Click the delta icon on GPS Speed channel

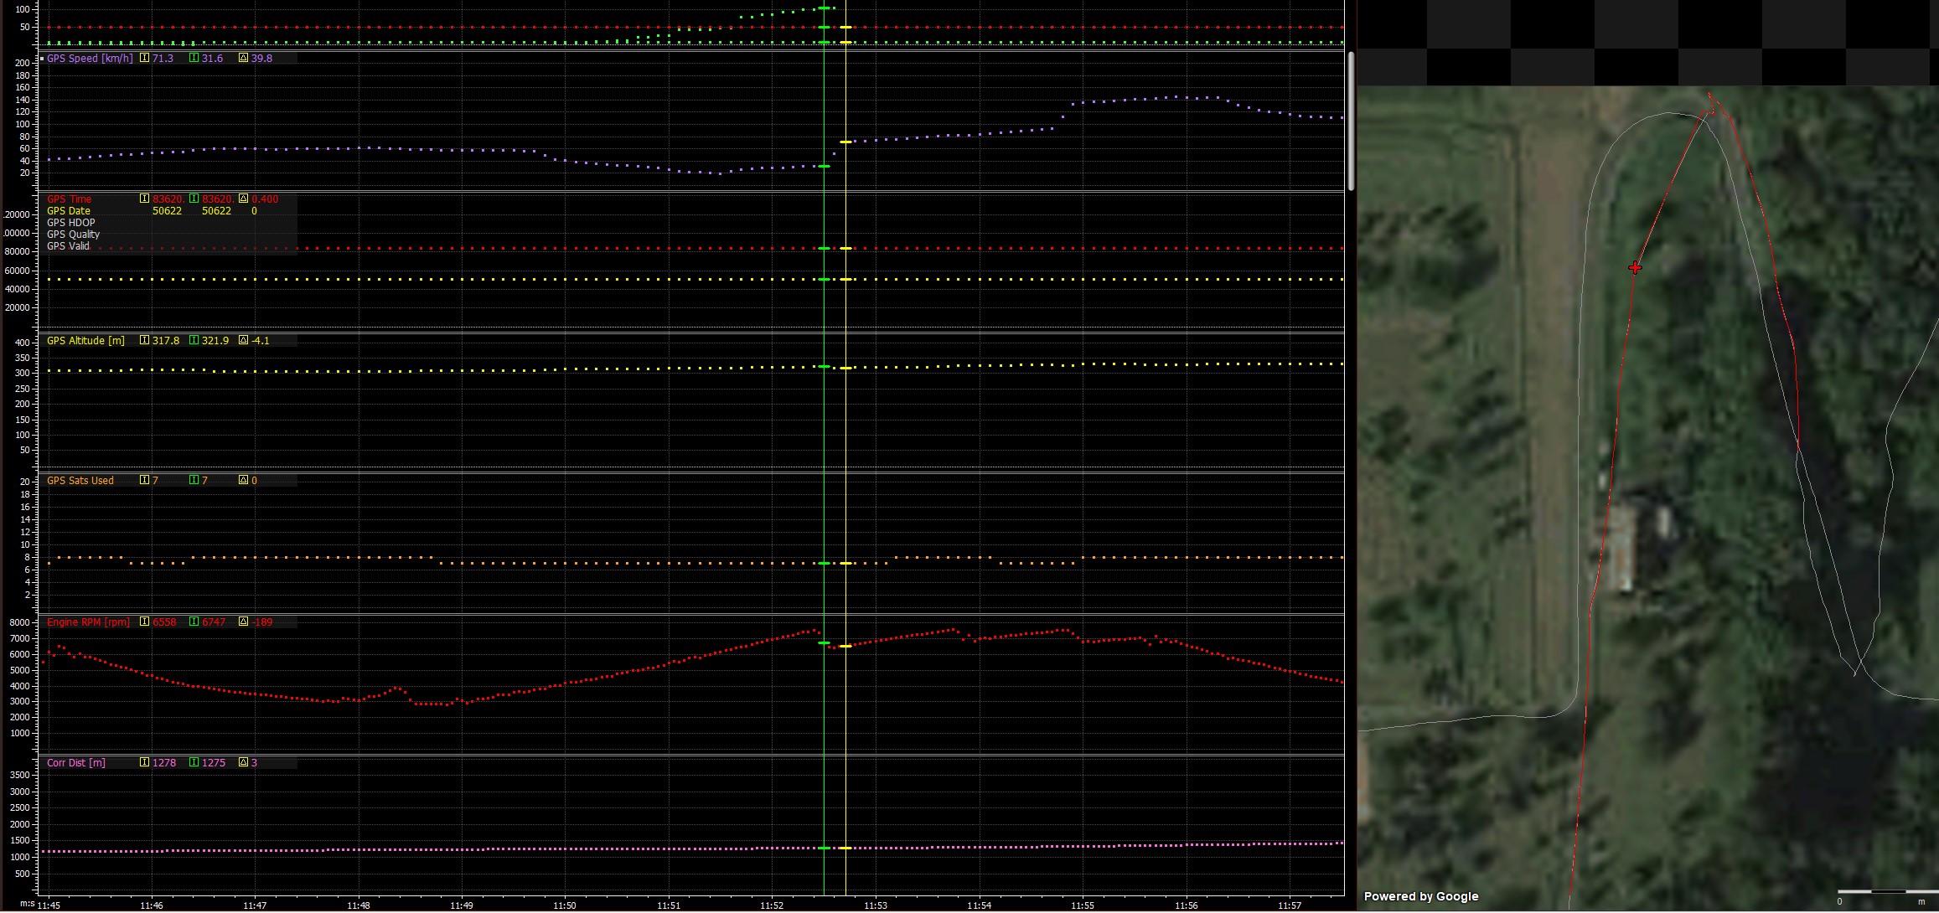243,58
